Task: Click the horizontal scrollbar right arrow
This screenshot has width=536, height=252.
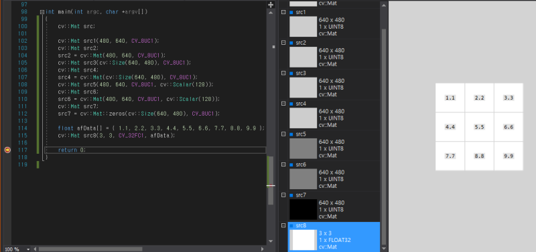Action: pyautogui.click(x=263, y=249)
